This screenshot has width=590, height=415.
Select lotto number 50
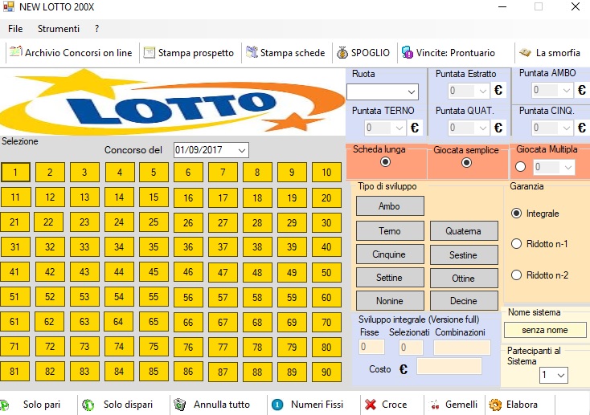(x=326, y=272)
